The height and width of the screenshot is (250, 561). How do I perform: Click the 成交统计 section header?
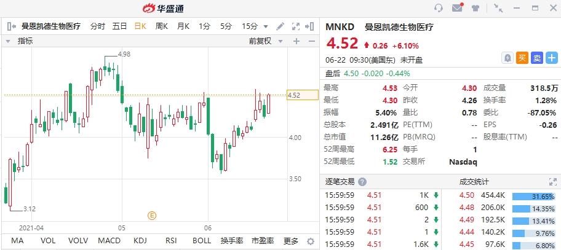pos(474,182)
